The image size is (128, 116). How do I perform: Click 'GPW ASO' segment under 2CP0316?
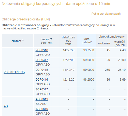[x=43, y=55]
